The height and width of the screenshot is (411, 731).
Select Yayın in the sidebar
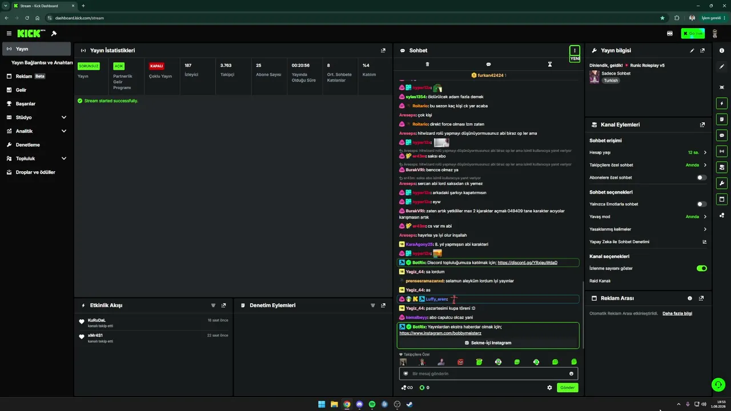click(37, 49)
